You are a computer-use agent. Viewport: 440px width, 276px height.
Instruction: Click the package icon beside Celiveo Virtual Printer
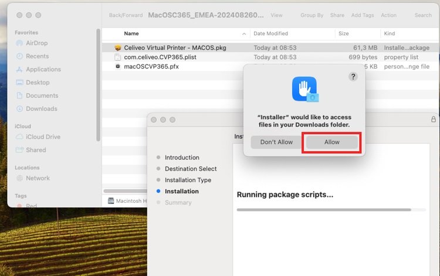point(118,47)
